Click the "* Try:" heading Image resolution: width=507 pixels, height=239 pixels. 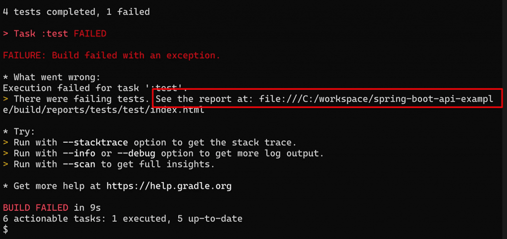(19, 132)
